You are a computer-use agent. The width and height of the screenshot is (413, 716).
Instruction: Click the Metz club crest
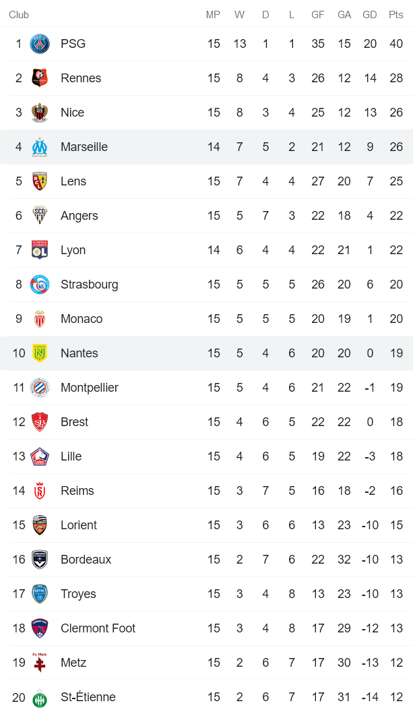click(40, 663)
